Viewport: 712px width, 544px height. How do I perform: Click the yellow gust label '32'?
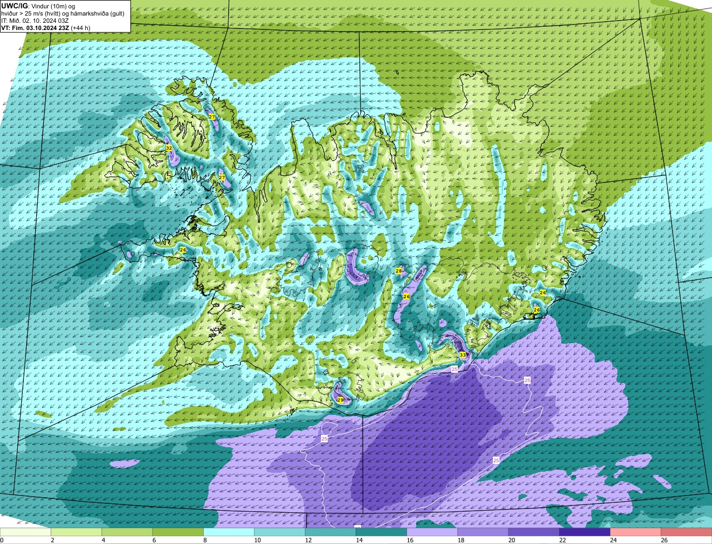(169, 148)
